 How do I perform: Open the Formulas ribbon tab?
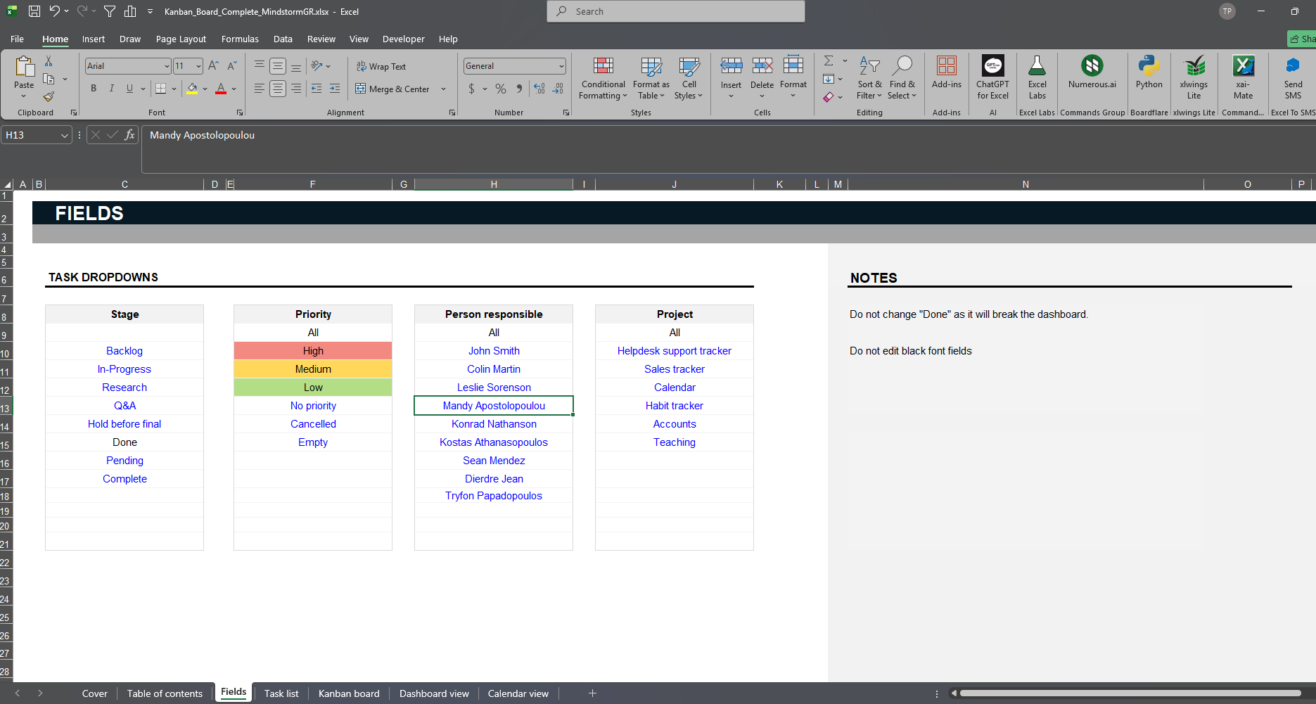tap(240, 39)
